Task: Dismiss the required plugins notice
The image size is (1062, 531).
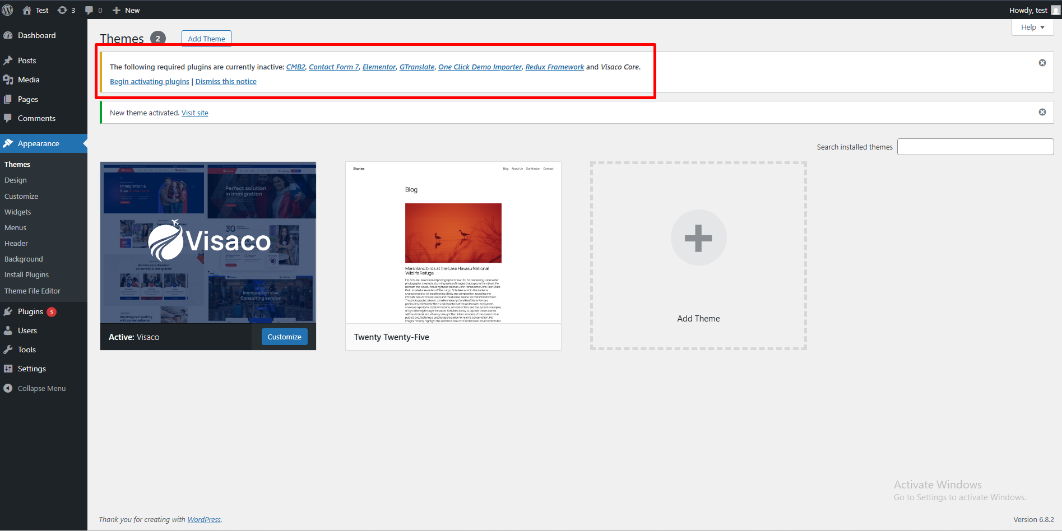Action: [1042, 63]
